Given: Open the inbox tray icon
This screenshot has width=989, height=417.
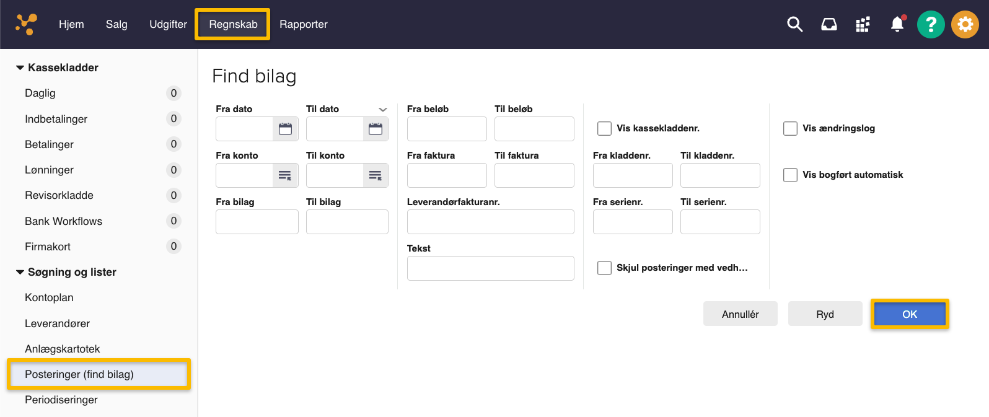Looking at the screenshot, I should (829, 24).
